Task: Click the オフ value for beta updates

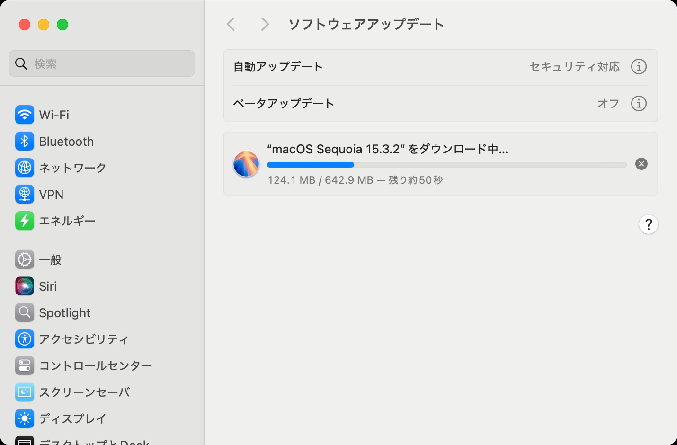Action: click(x=608, y=103)
